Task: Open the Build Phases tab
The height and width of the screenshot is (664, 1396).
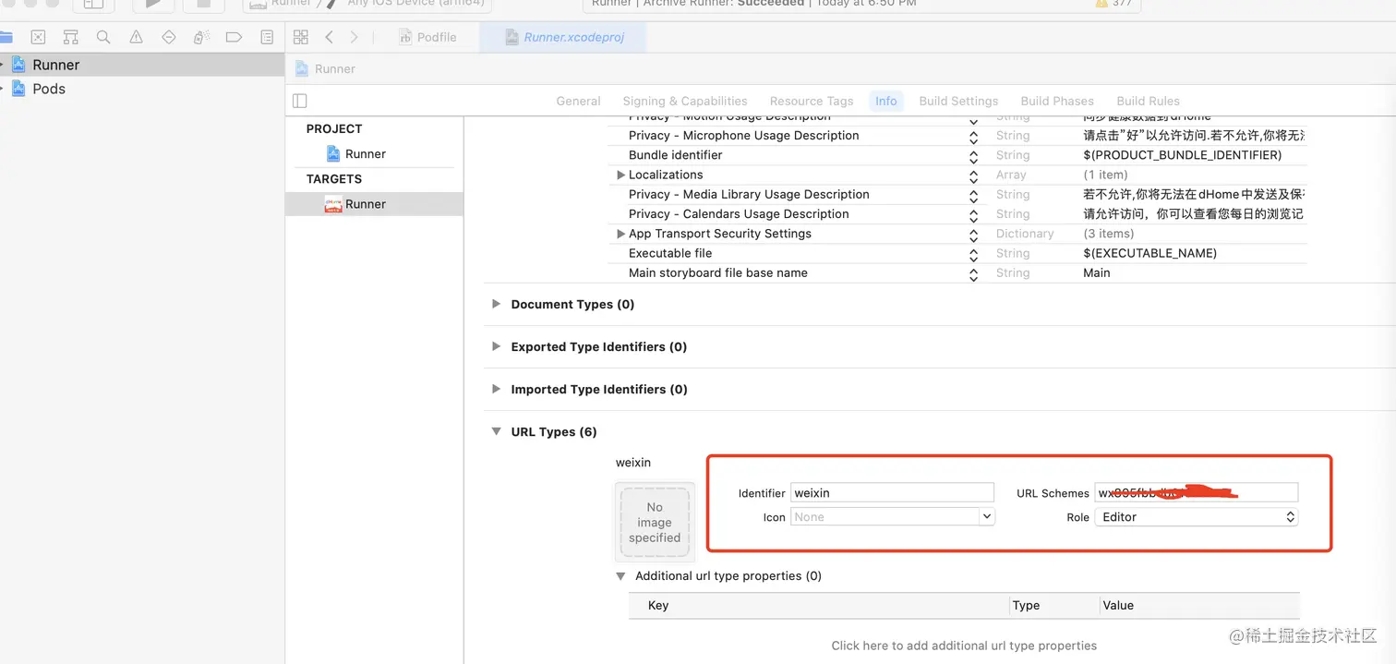Action: click(x=1057, y=101)
